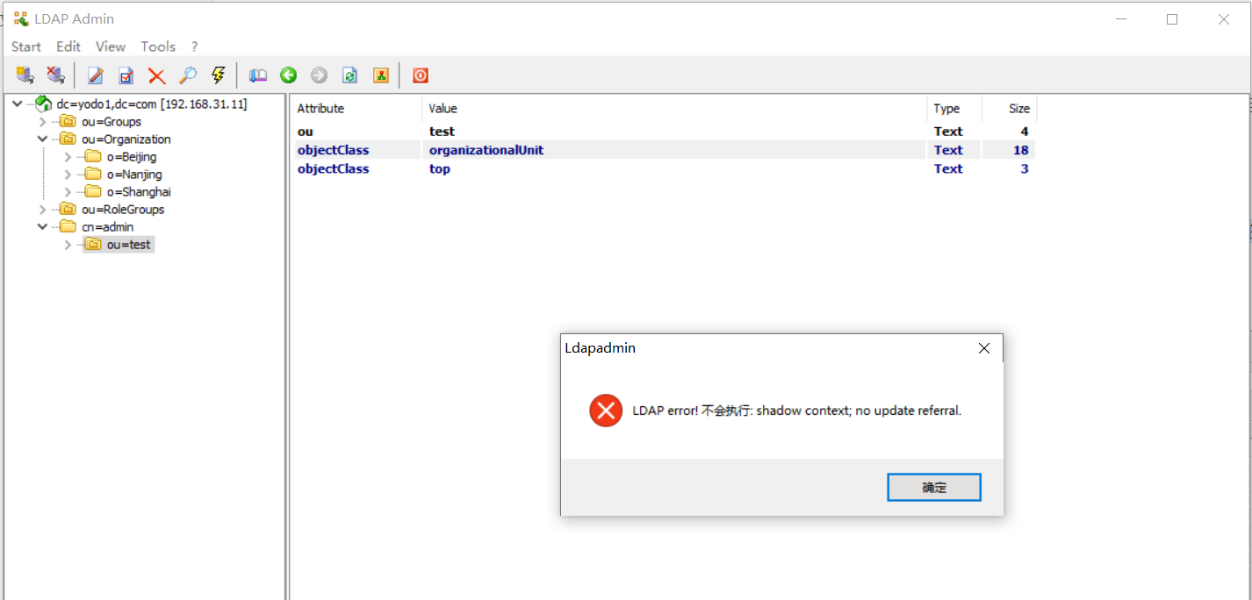Open the Edit menu
Screen dimensions: 1252x600
pos(68,46)
